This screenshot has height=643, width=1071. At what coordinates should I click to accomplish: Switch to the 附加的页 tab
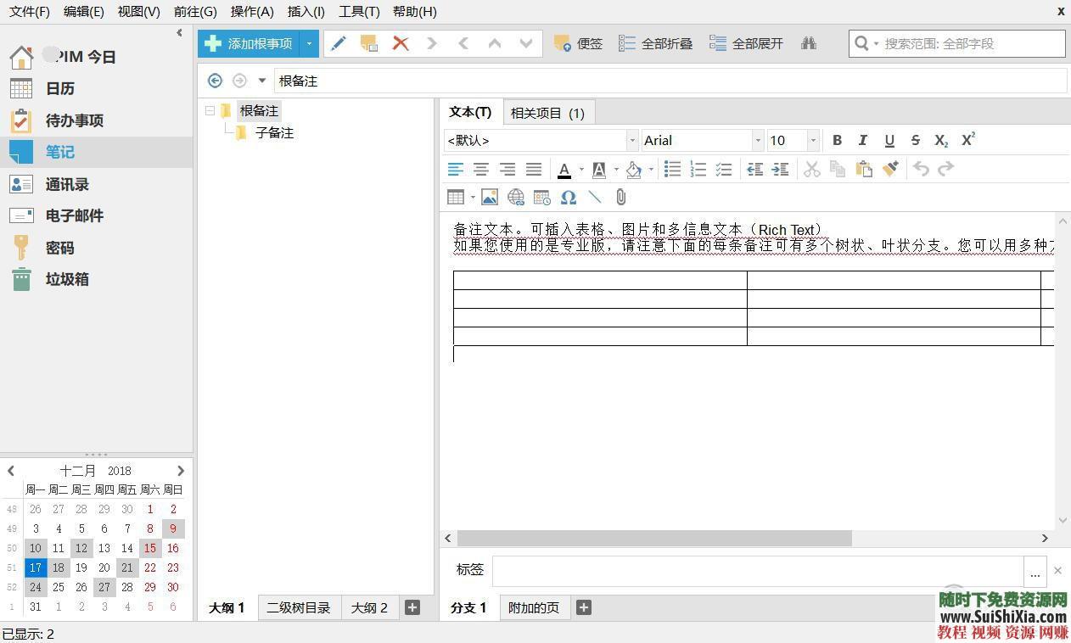pos(534,607)
